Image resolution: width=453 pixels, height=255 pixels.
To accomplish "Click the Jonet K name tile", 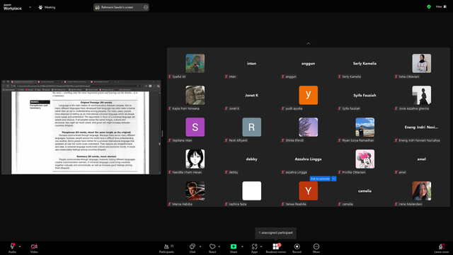I will click(x=252, y=95).
